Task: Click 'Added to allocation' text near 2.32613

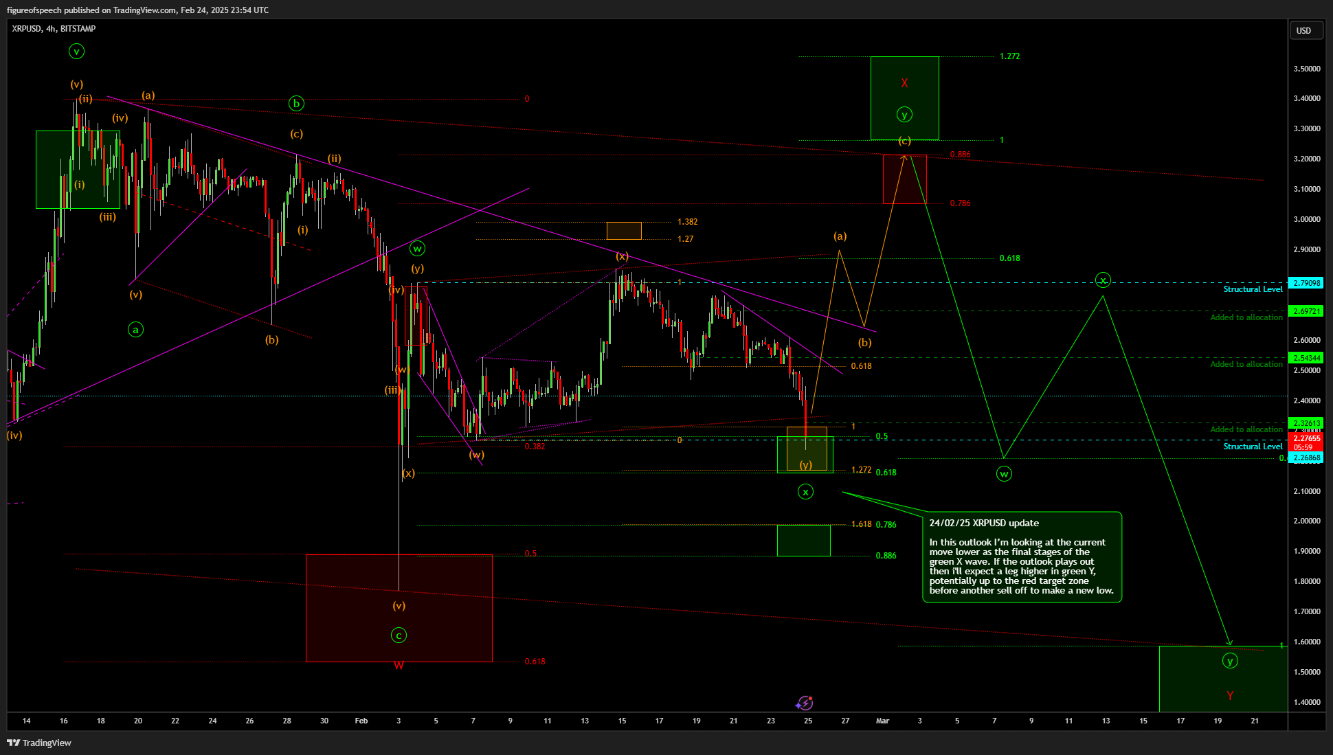Action: 1246,429
